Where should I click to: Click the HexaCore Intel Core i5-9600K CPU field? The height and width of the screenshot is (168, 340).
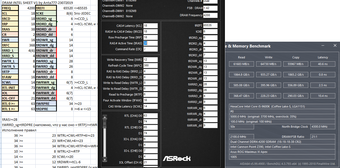point(282,106)
